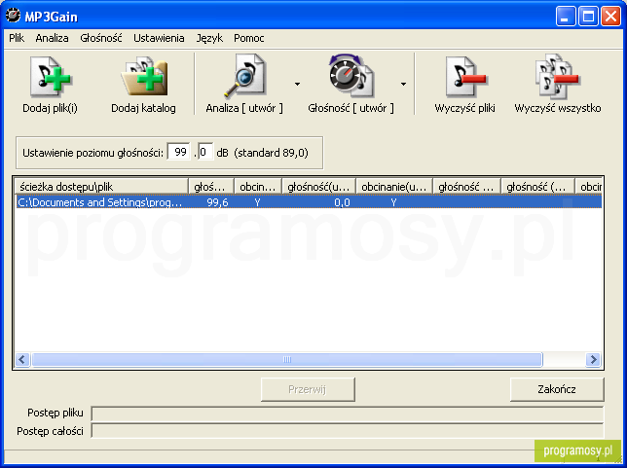
Task: Open the Plik menu
Action: pos(17,38)
